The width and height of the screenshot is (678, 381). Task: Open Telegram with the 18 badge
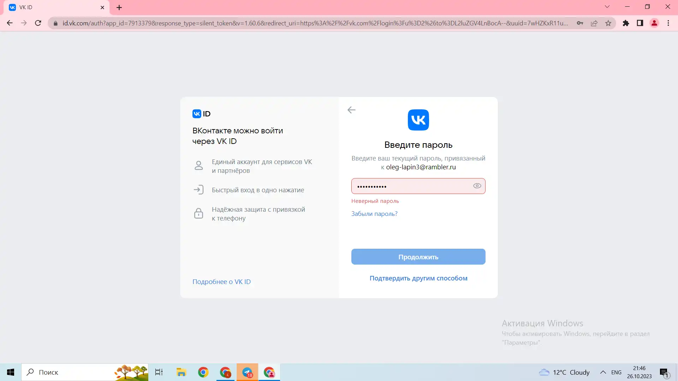(x=247, y=372)
